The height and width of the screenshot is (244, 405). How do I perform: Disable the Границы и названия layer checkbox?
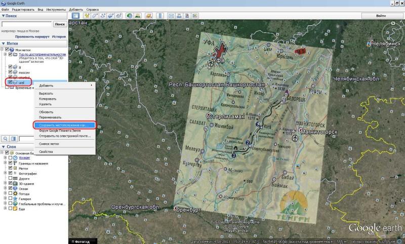[10, 163]
